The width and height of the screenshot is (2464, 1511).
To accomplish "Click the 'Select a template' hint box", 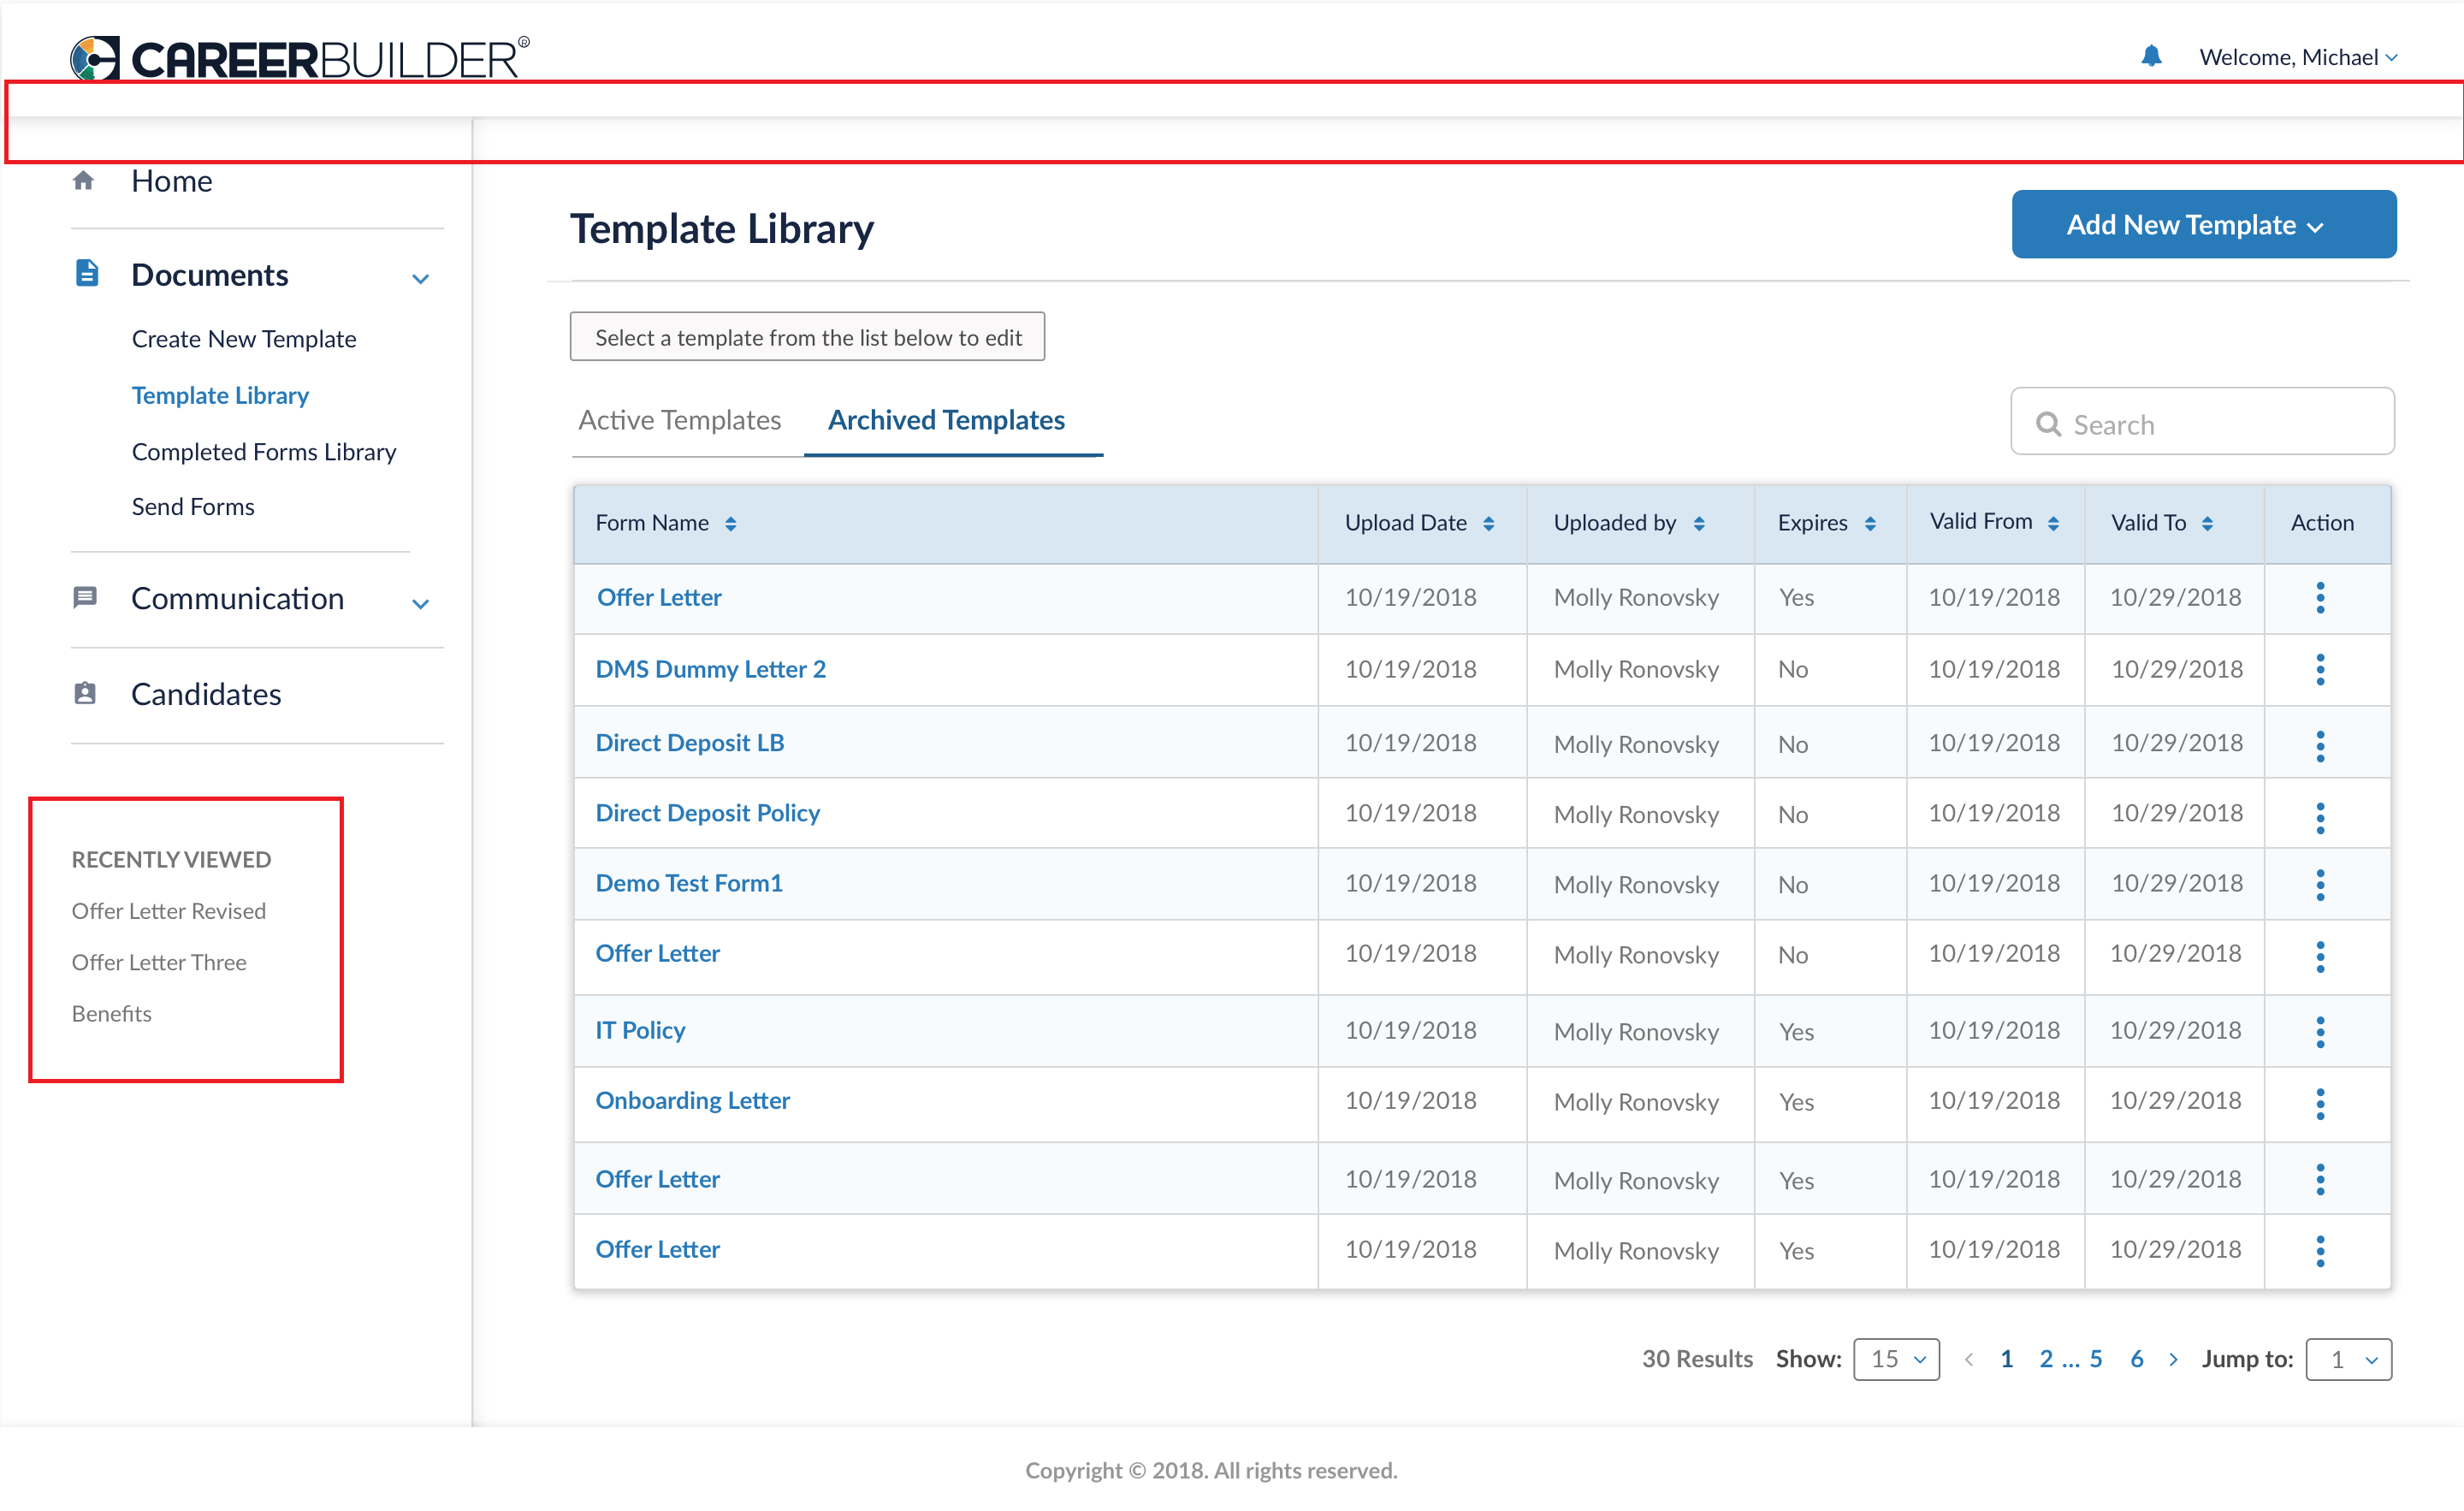I will [x=807, y=337].
